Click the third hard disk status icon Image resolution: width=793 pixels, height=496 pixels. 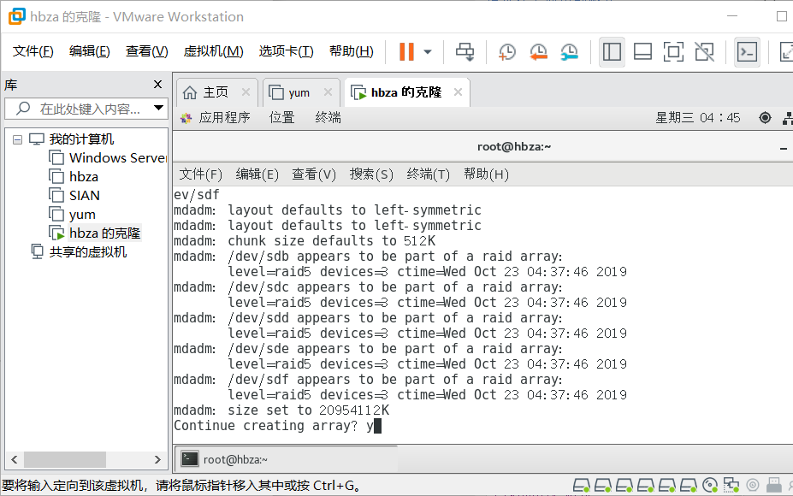[624, 486]
